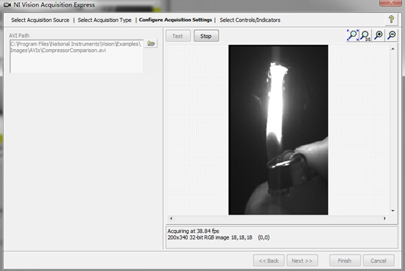
Task: Stop the running acquisition test
Action: [x=206, y=36]
